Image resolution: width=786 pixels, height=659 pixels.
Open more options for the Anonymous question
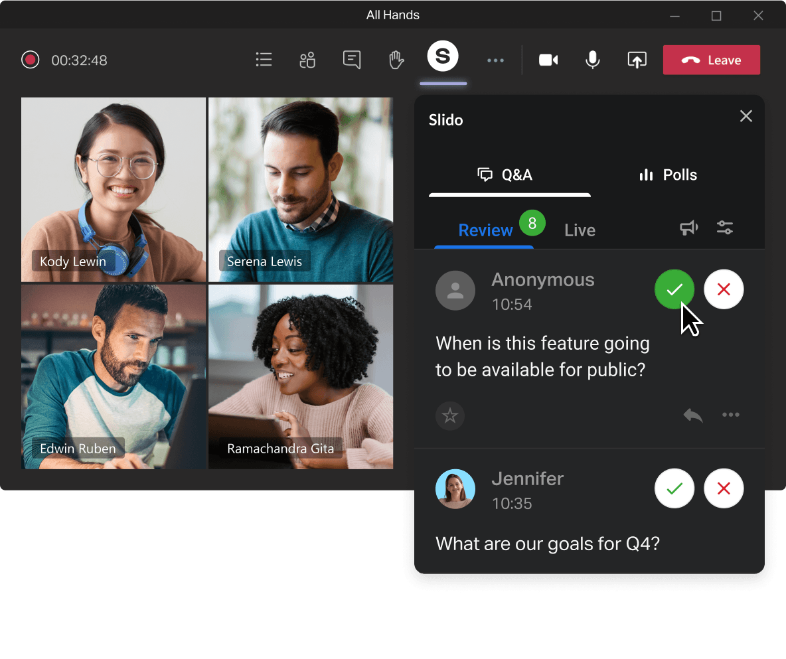(x=731, y=415)
